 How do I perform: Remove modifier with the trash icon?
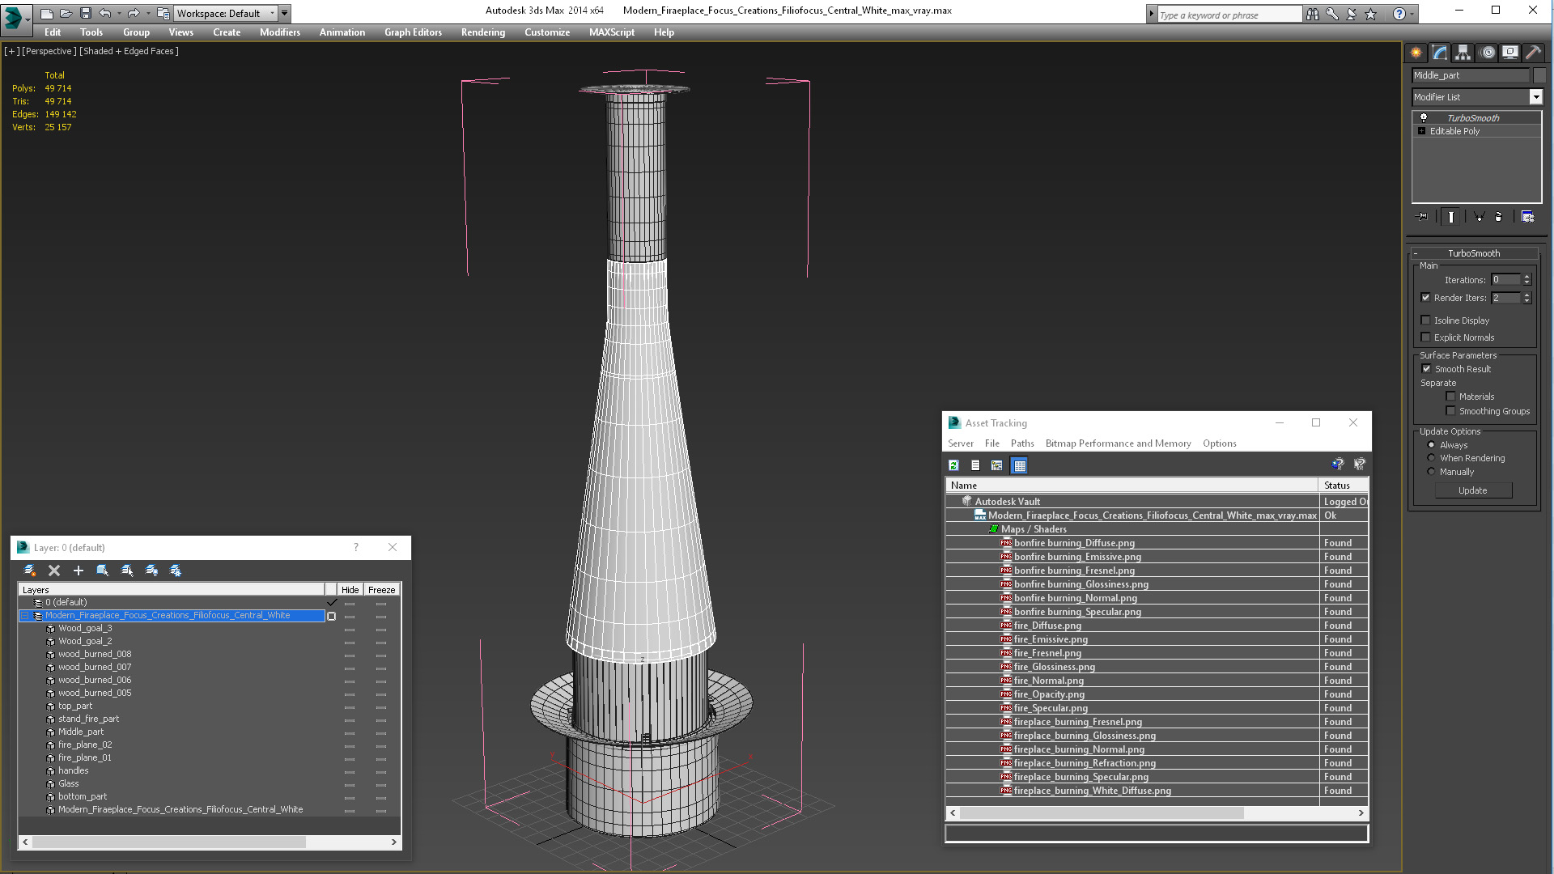(x=1498, y=217)
